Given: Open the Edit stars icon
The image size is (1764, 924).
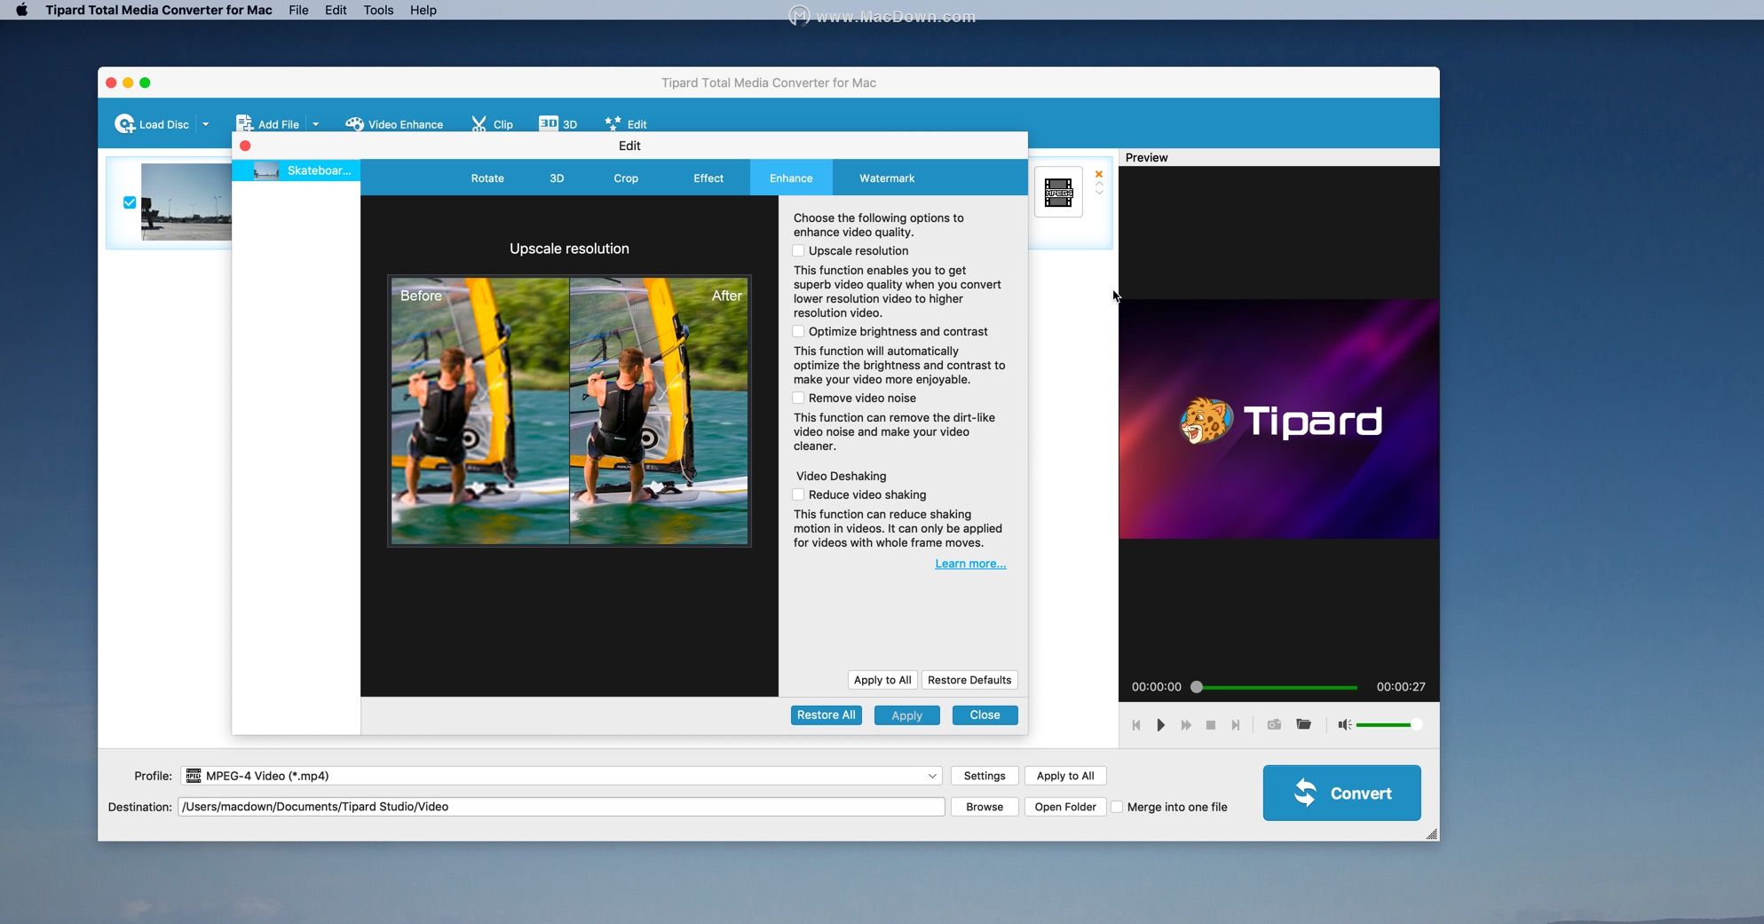Looking at the screenshot, I should [611, 123].
